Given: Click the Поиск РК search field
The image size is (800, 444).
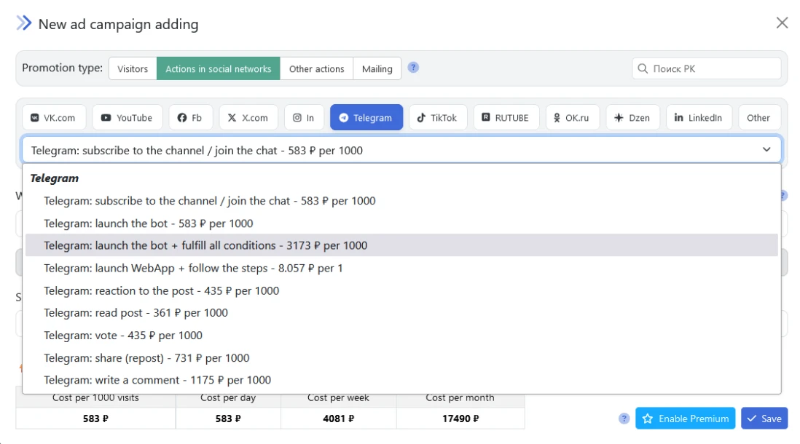Looking at the screenshot, I should 707,68.
